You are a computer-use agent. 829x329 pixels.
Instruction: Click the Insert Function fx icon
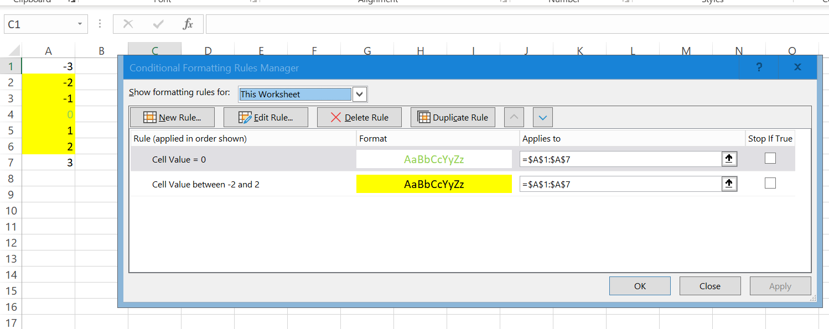(x=188, y=24)
